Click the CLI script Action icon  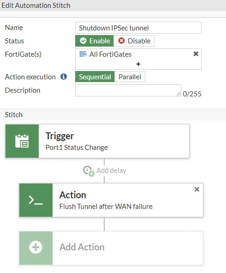pyautogui.click(x=36, y=200)
